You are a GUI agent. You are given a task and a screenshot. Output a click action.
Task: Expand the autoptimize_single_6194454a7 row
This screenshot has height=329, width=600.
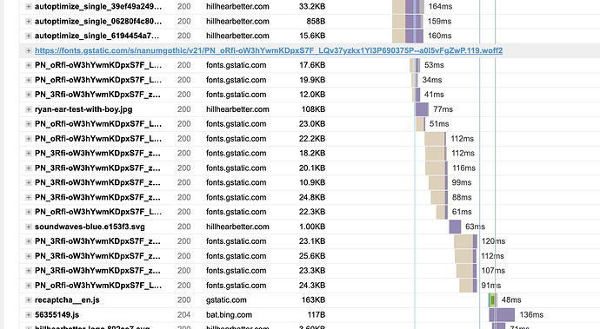click(29, 36)
